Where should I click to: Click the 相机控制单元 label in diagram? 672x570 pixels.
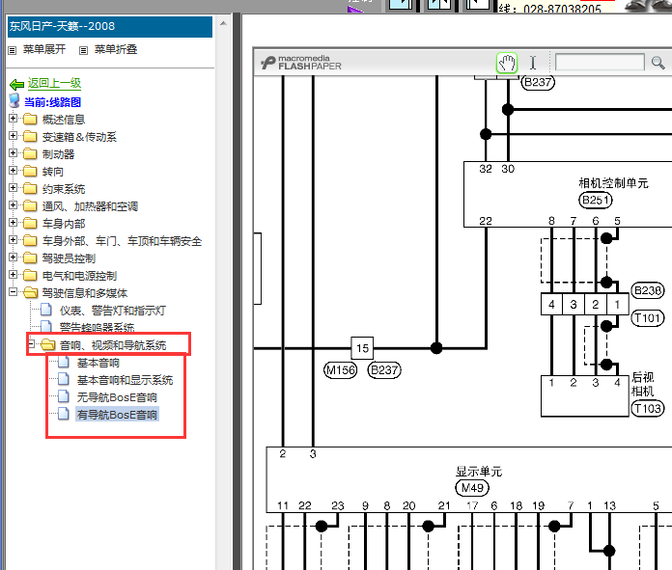click(613, 183)
